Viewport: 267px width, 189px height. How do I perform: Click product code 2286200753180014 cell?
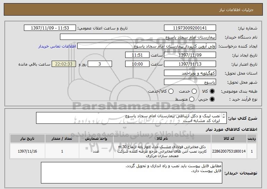click(229, 151)
